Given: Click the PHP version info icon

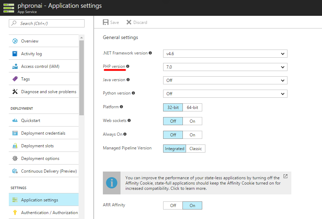Looking at the screenshot, I should click(x=128, y=66).
